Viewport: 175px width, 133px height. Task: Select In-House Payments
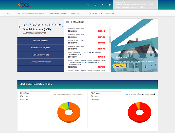tap(41, 41)
